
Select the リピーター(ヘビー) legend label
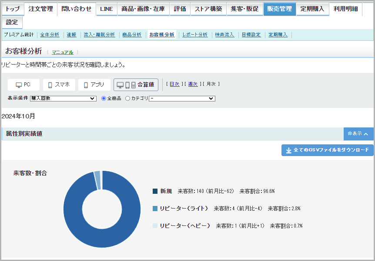pyautogui.click(x=185, y=226)
